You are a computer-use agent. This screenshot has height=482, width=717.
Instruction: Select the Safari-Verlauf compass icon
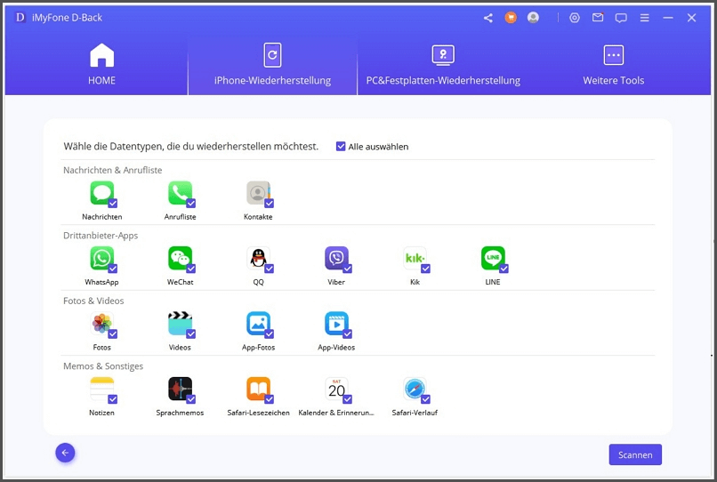pos(415,389)
